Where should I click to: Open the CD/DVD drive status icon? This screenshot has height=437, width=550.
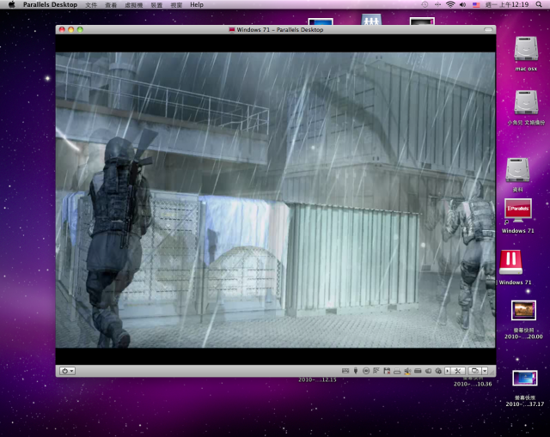tap(366, 371)
